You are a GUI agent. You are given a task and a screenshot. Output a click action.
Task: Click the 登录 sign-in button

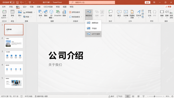[147, 2]
